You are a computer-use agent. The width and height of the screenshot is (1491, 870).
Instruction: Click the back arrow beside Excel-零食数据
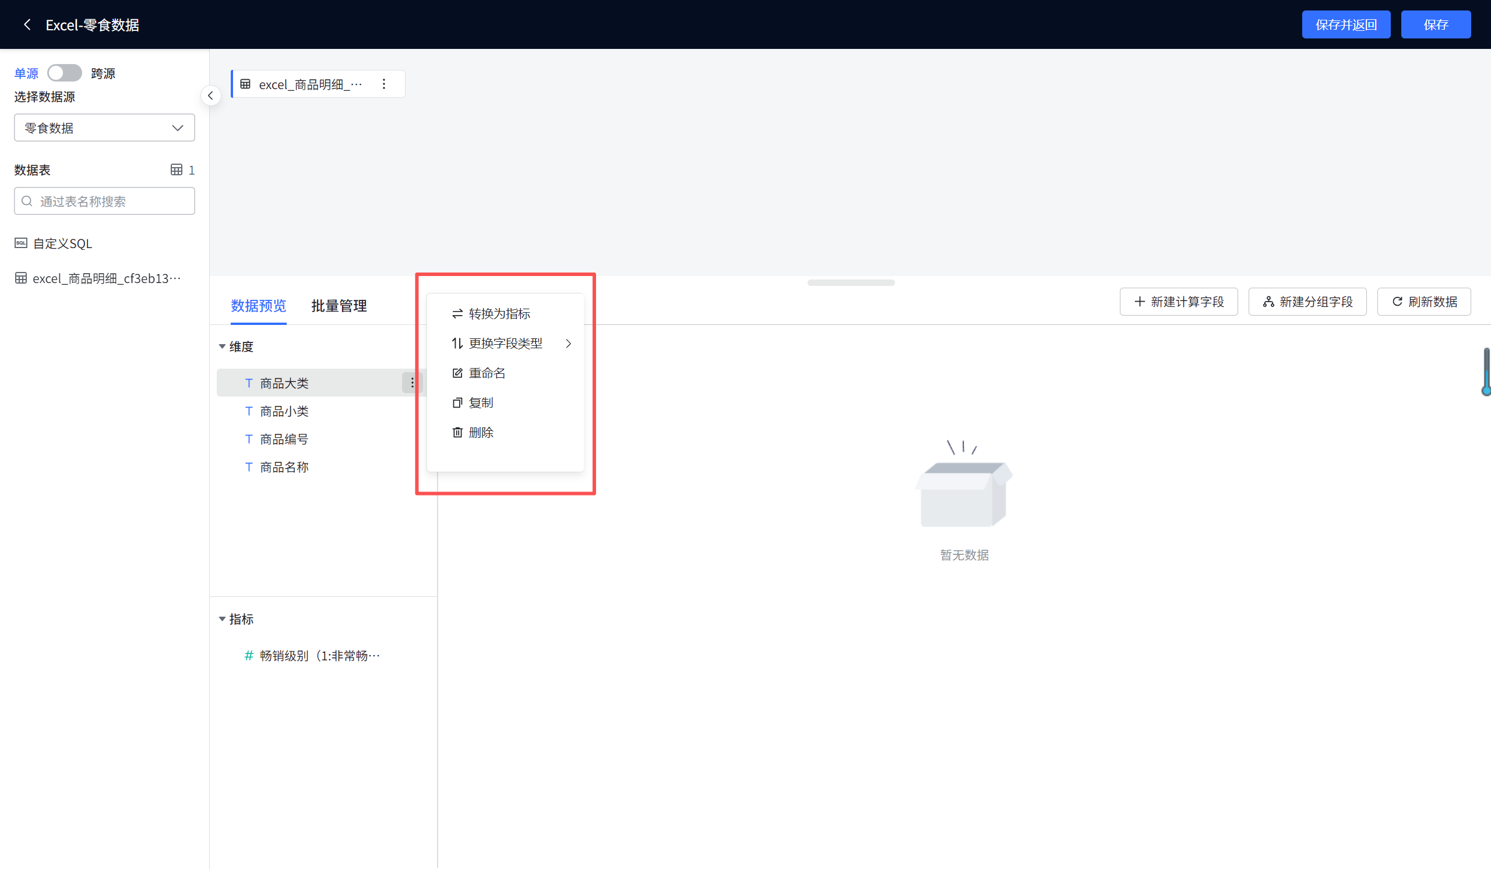[x=27, y=24]
